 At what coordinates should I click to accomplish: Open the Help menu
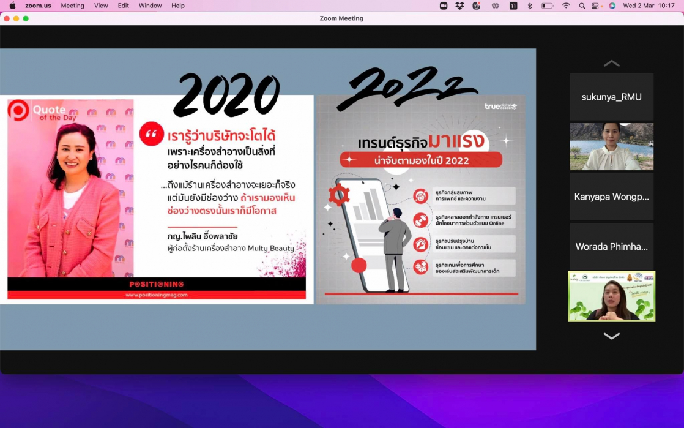178,6
